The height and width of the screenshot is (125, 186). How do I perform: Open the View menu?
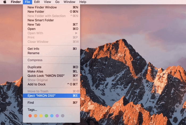tap(48, 2)
